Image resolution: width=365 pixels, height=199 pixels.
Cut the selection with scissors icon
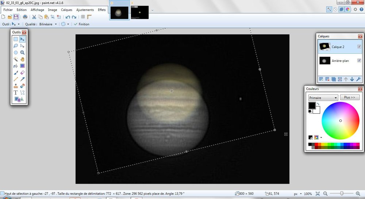[x=34, y=17]
